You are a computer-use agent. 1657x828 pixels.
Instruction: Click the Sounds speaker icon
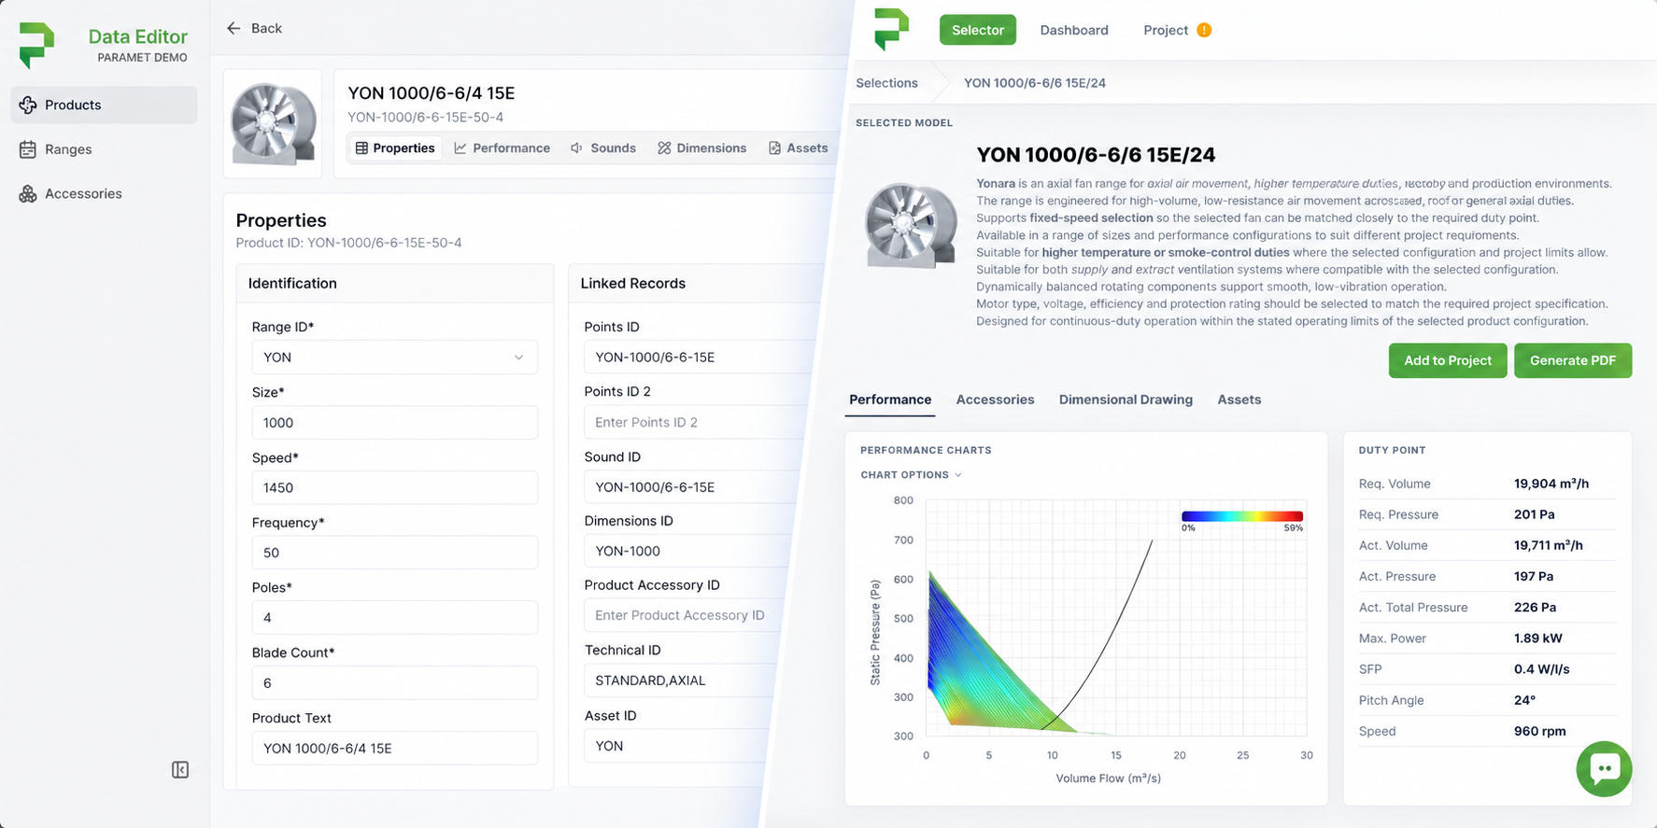click(x=577, y=147)
